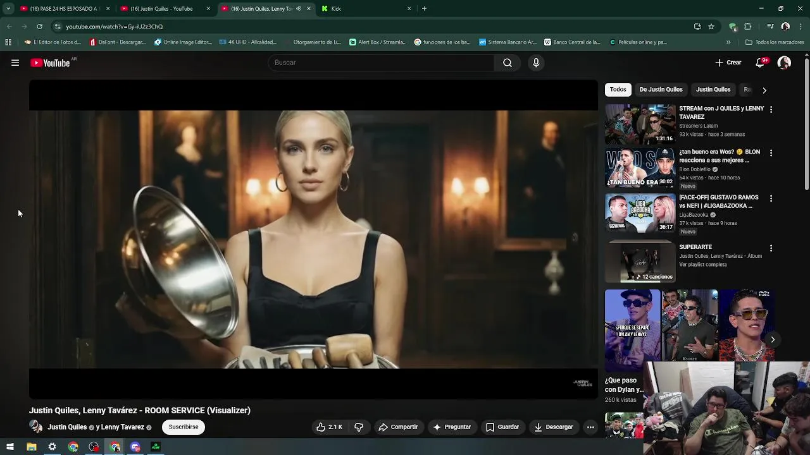
Task: Share the video via Compartir
Action: [398, 427]
